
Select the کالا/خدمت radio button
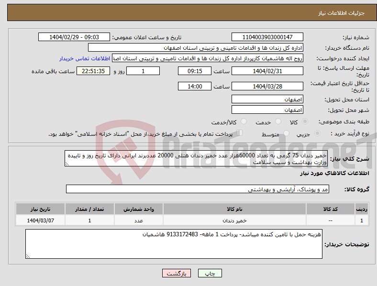(244, 121)
